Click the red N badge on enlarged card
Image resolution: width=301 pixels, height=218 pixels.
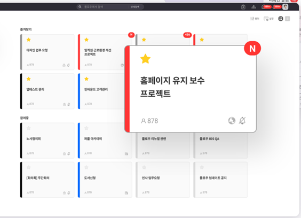click(x=252, y=49)
